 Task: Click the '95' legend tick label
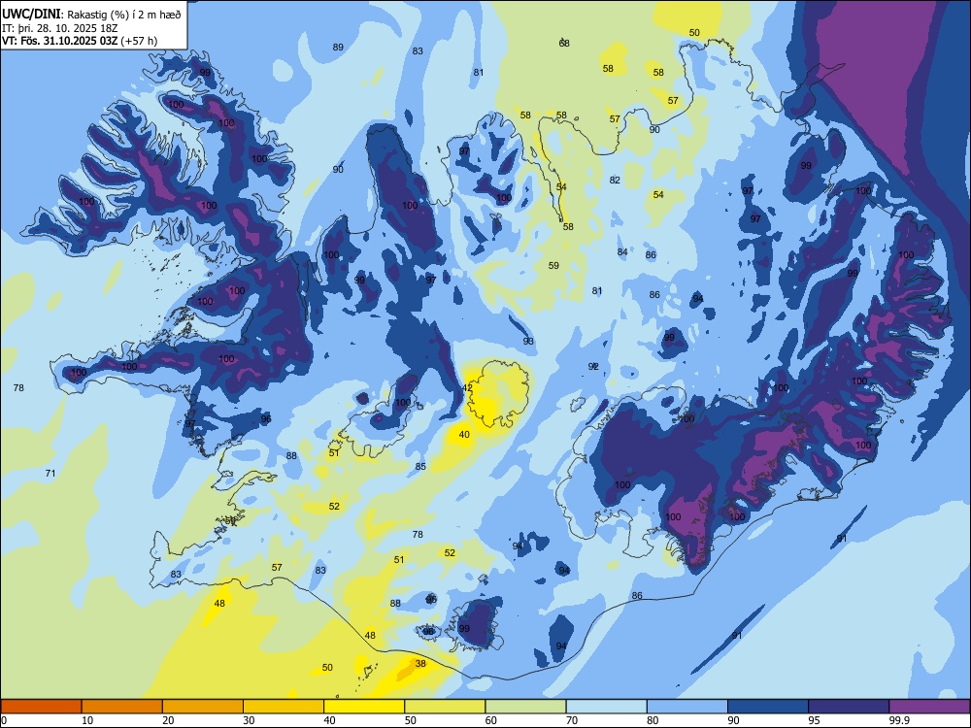(x=814, y=720)
